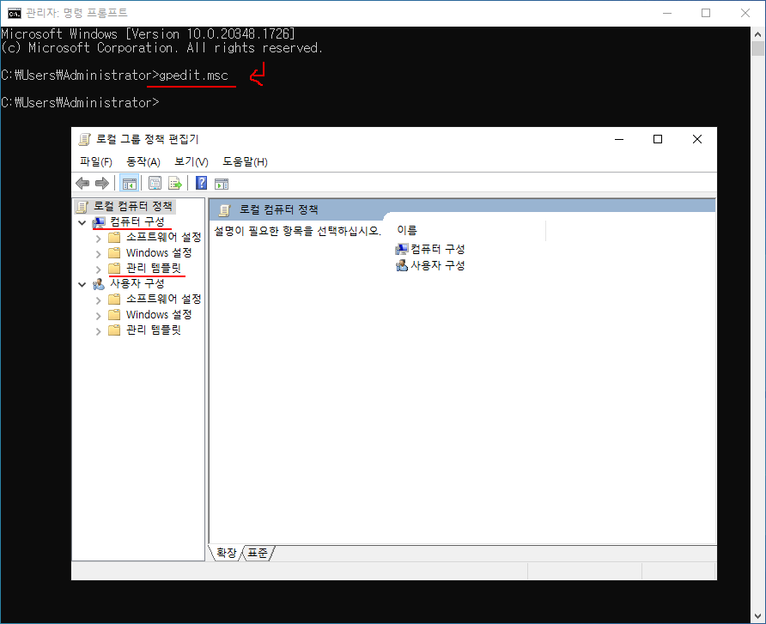
Task: Click the command prompt title bar icon
Action: [14, 13]
